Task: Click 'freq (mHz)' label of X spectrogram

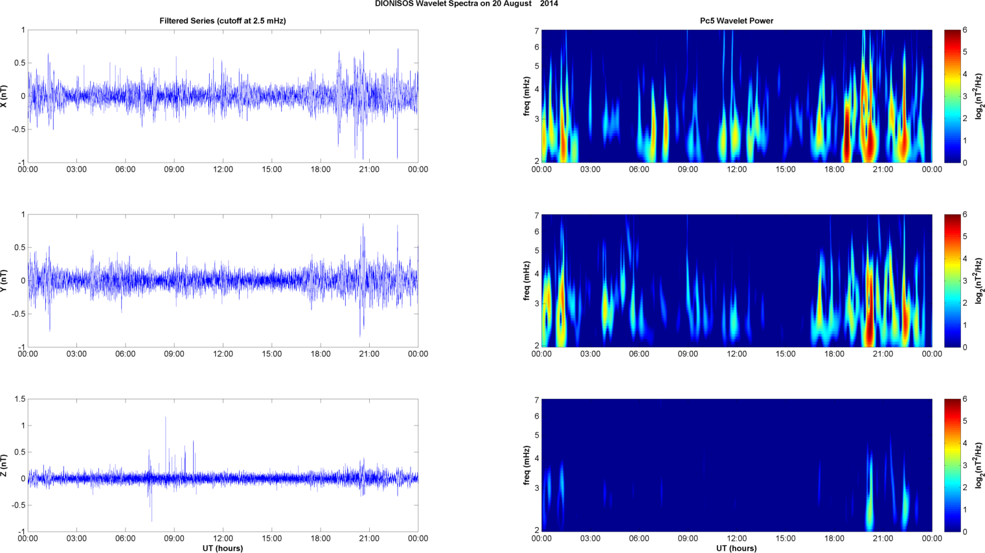Action: coord(527,96)
